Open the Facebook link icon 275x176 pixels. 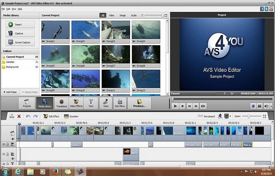point(262,9)
